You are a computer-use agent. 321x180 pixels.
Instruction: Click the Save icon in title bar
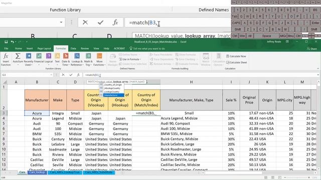pyautogui.click(x=6, y=42)
